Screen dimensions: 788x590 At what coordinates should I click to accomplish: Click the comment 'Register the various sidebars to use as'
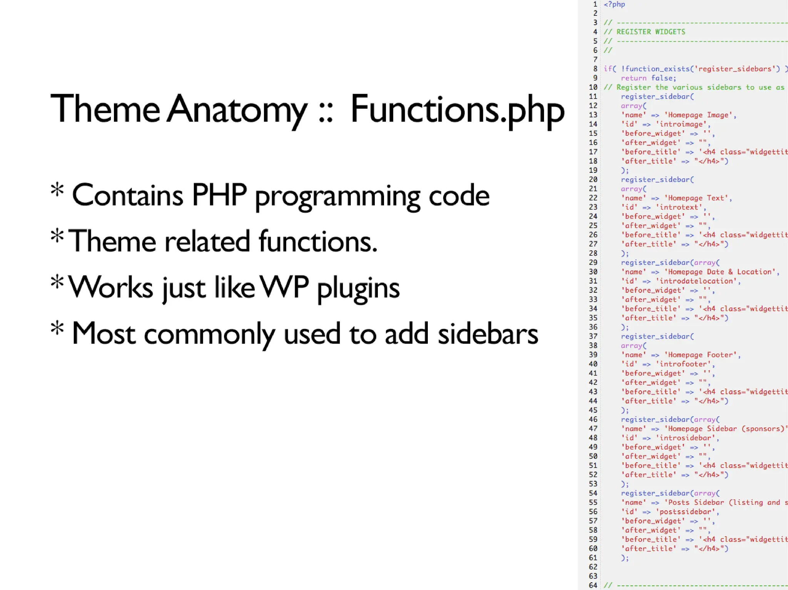pyautogui.click(x=694, y=87)
